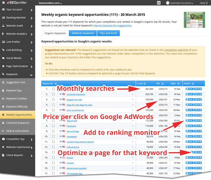
Task: Open the competitor watchlist link
Action: point(176,50)
